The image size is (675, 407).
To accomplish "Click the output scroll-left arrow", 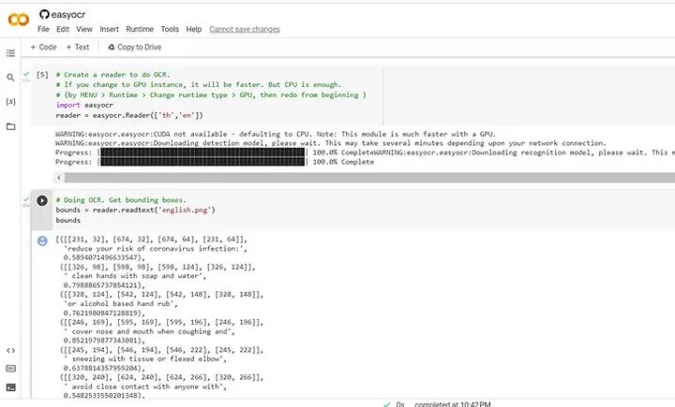I will pyautogui.click(x=59, y=177).
